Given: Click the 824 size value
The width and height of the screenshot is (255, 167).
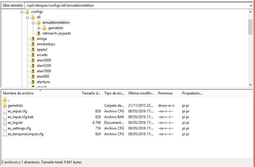Looking at the screenshot, I should click(98, 134).
